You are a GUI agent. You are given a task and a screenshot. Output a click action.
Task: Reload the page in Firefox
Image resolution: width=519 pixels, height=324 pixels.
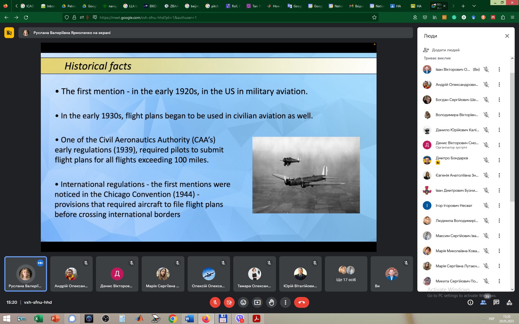(26, 17)
